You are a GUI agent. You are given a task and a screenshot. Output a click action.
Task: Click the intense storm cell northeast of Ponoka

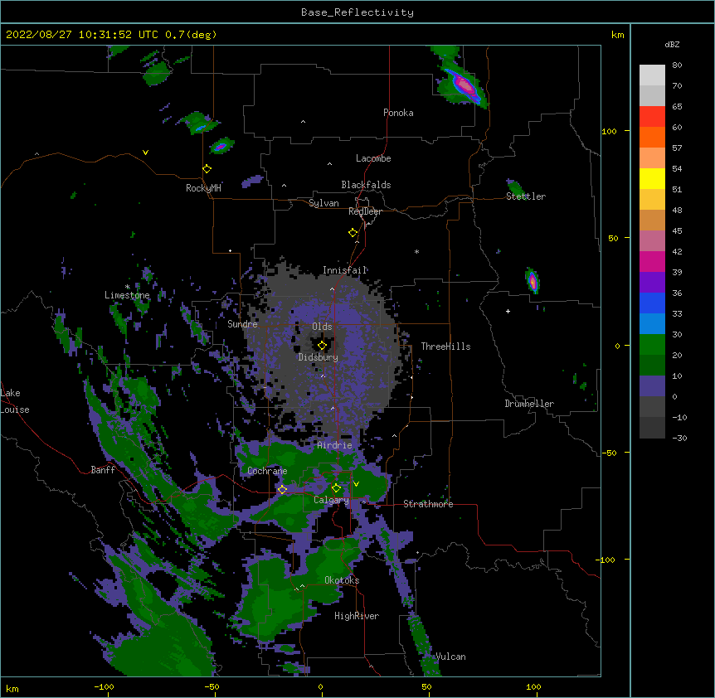(x=465, y=85)
